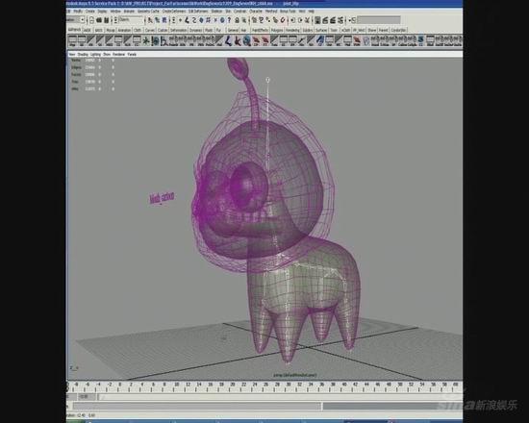
Task: Click frame 40 on the time slider
Action: pos(344,386)
